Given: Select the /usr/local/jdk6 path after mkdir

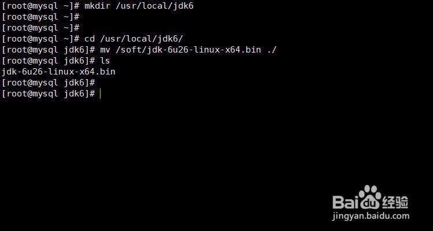Looking at the screenshot, I should pos(148,5).
